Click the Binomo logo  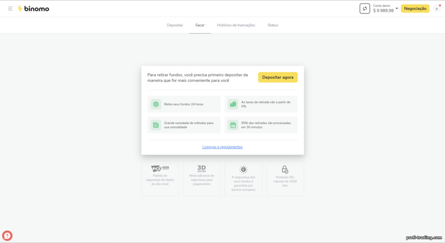pyautogui.click(x=33, y=8)
